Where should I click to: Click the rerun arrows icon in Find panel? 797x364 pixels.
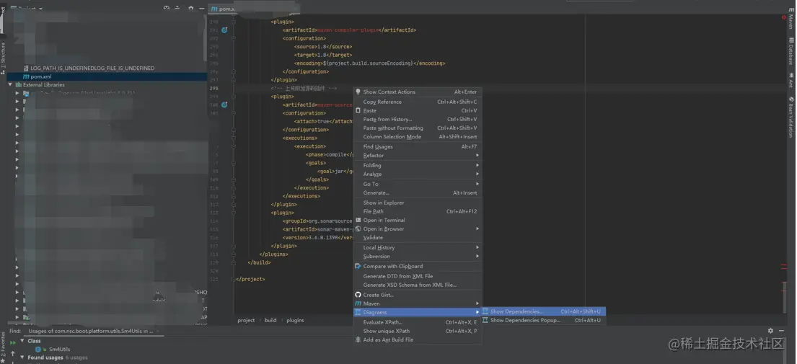click(x=12, y=343)
